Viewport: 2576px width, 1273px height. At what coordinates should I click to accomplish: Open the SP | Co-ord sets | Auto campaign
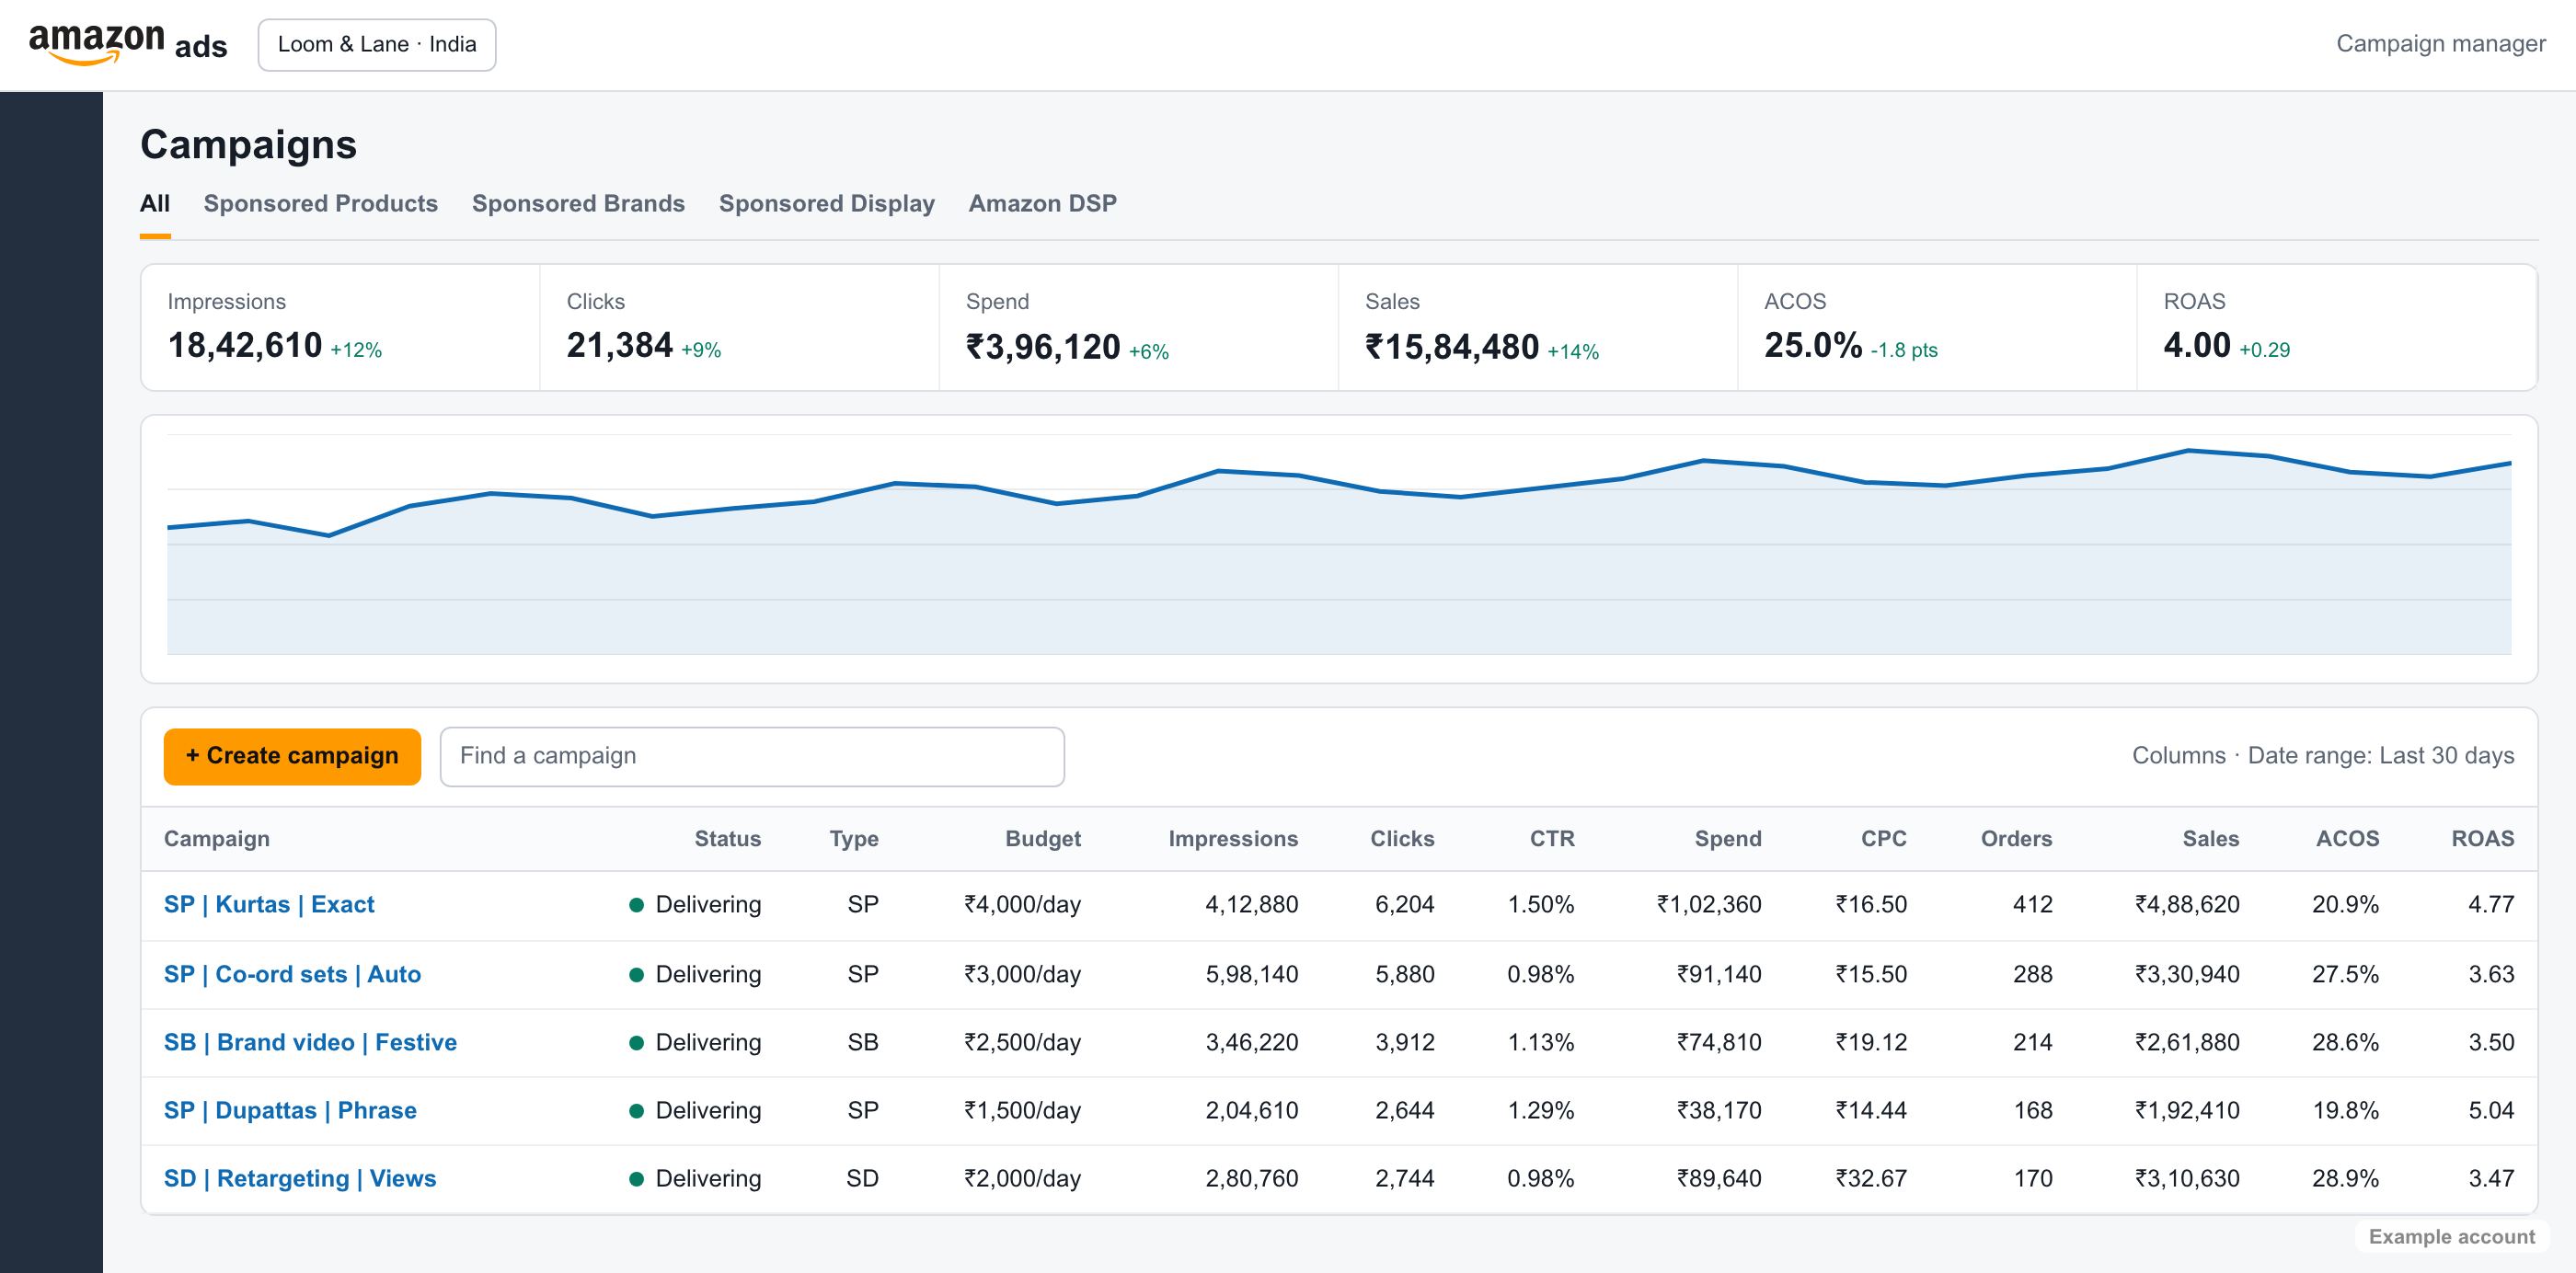coord(292,974)
